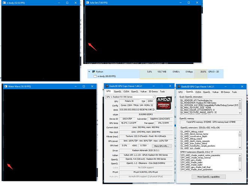This screenshot has height=187, width=250.
Task: Click the GPU temp 46.0°C field
Action: (x=128, y=123)
